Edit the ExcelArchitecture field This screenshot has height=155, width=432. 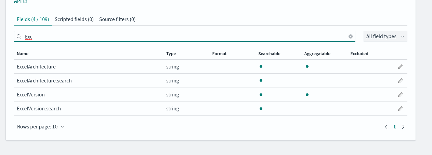click(400, 67)
